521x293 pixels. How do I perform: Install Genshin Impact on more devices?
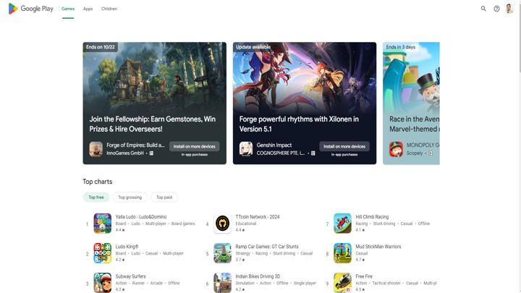344,146
